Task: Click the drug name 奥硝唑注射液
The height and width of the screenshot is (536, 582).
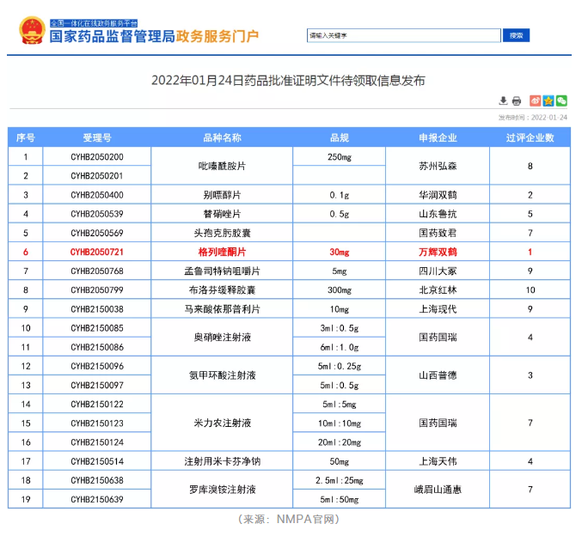Action: pyautogui.click(x=222, y=338)
